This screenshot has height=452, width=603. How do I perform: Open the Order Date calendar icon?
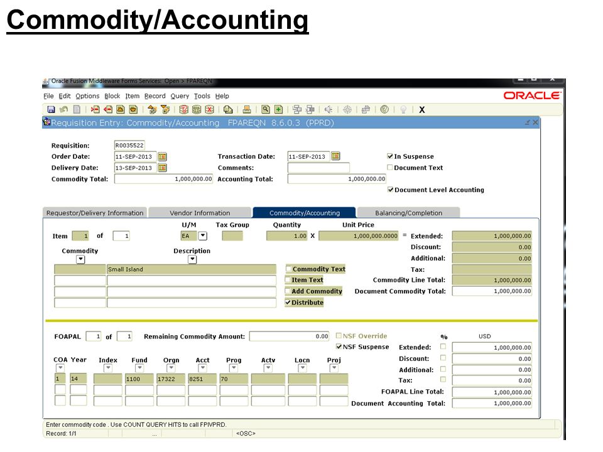(162, 156)
